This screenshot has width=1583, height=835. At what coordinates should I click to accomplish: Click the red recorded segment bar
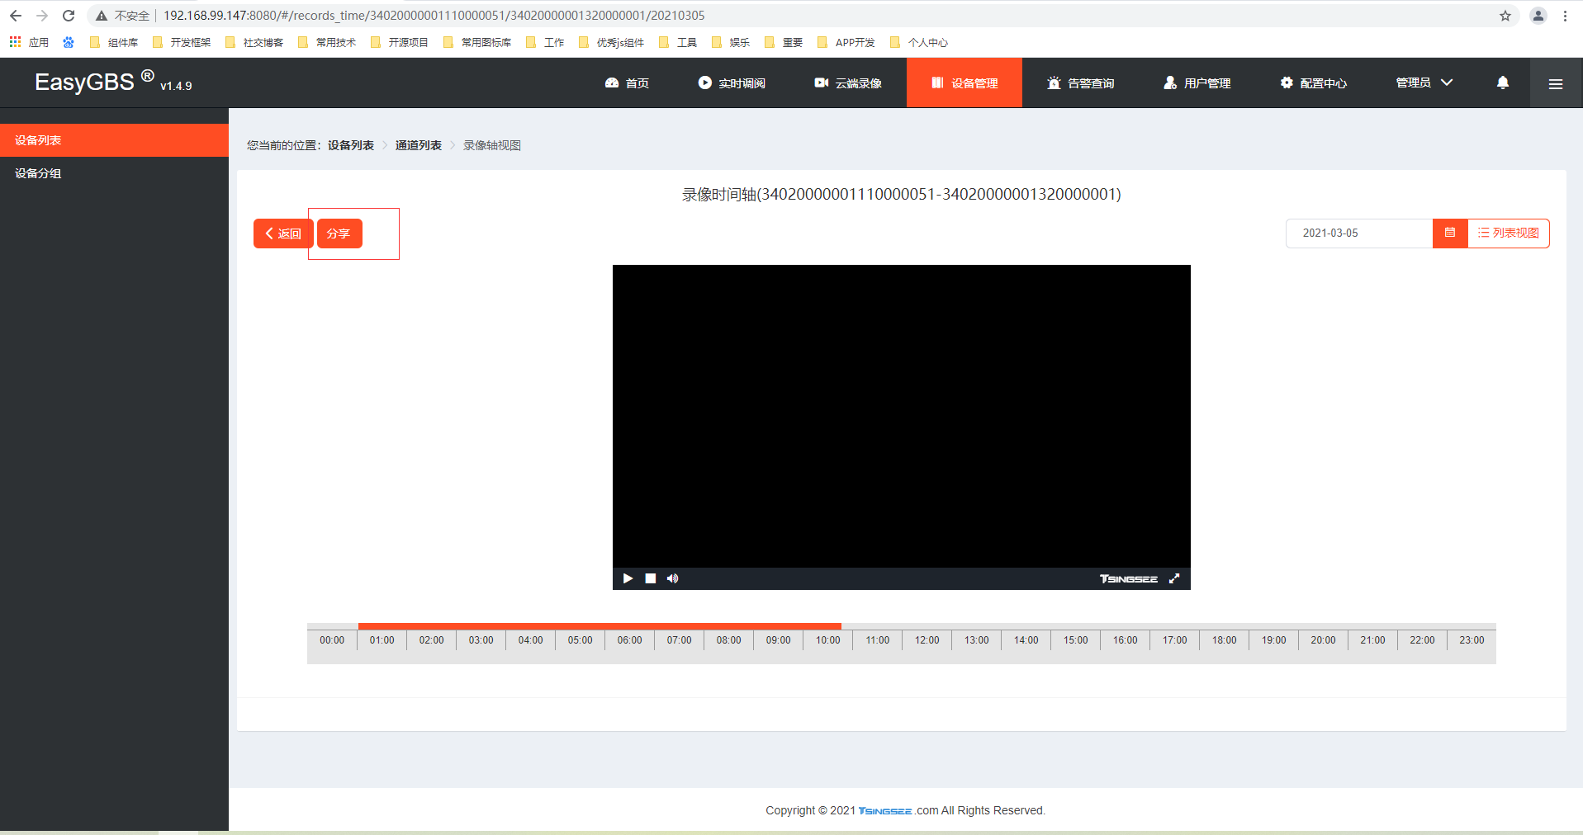pos(600,626)
